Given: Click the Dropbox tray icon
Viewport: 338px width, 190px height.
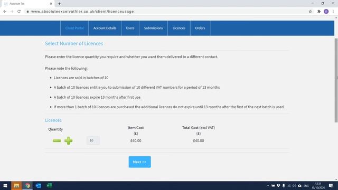Looking at the screenshot, I should (278, 185).
